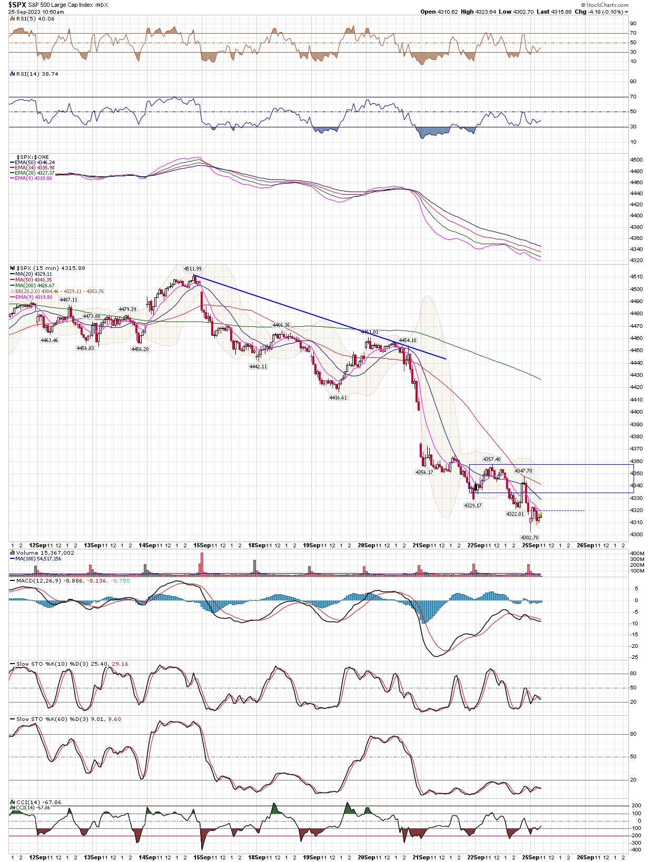Click the MACD(12,26,9) -8.886 legend label
The image size is (653, 862).
click(x=49, y=581)
